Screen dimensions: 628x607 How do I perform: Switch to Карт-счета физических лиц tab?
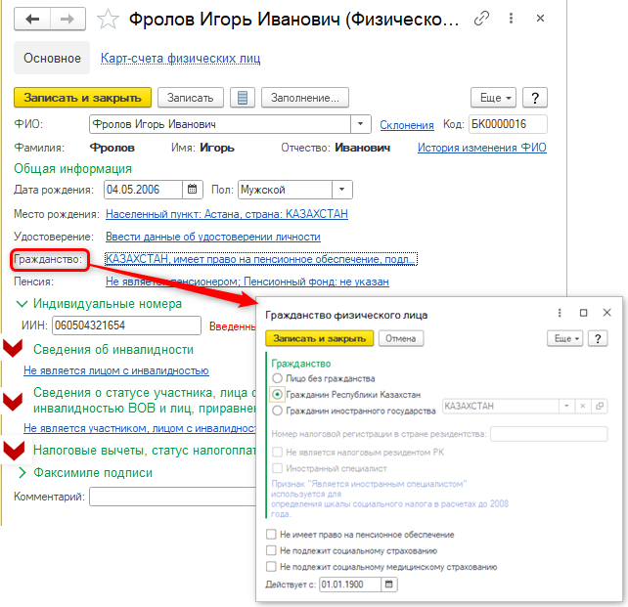[180, 59]
